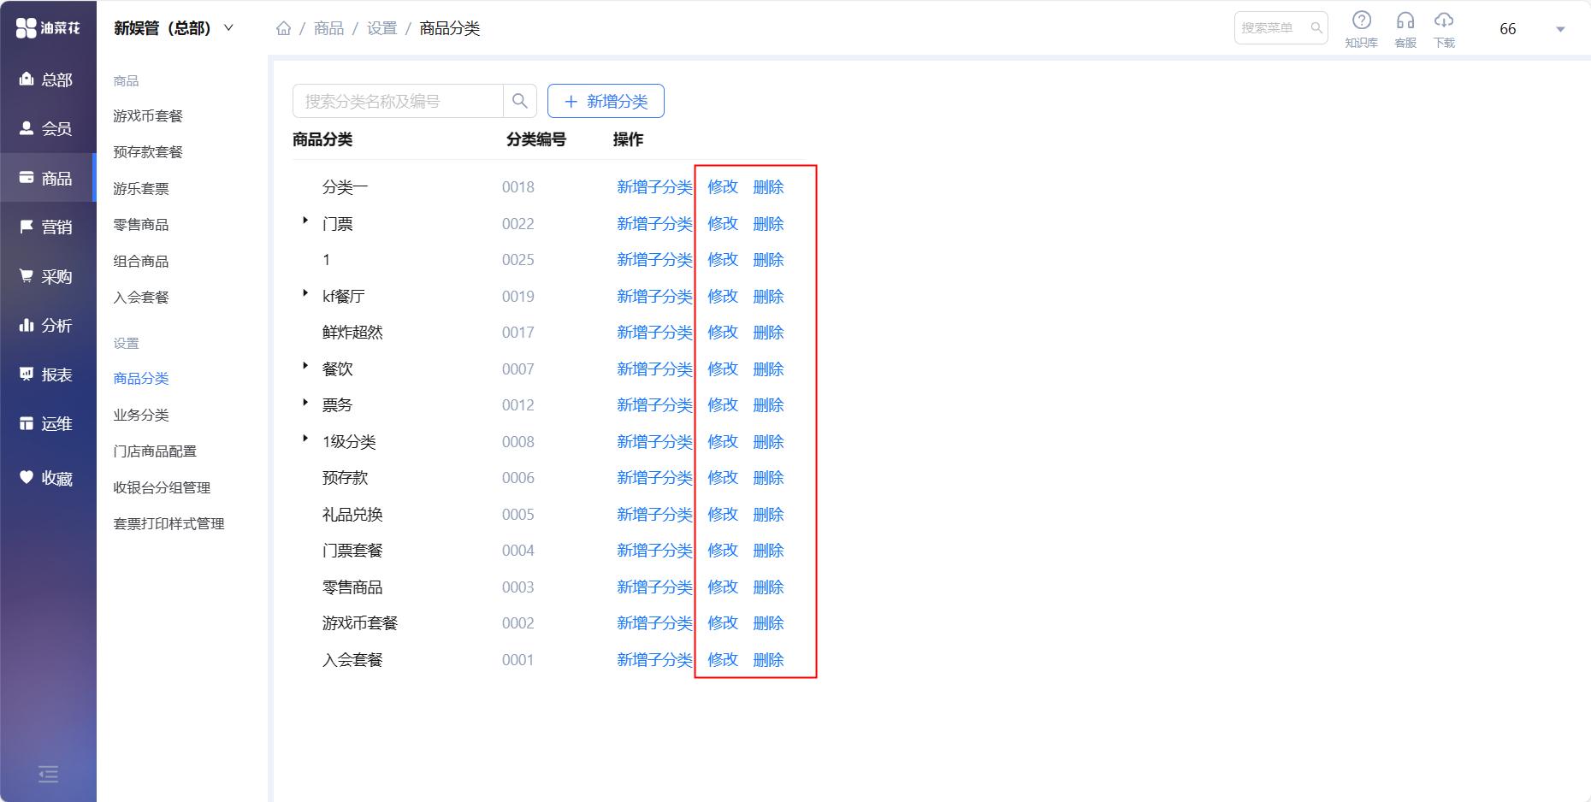Click the 搜索分类名称及编号 input field
This screenshot has height=802, width=1591.
tap(398, 101)
